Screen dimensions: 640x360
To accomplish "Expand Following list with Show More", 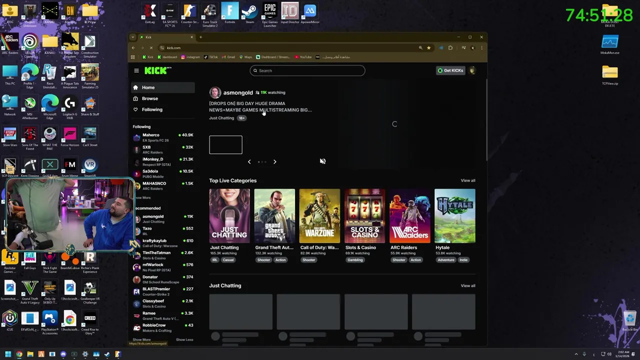I will point(142,197).
